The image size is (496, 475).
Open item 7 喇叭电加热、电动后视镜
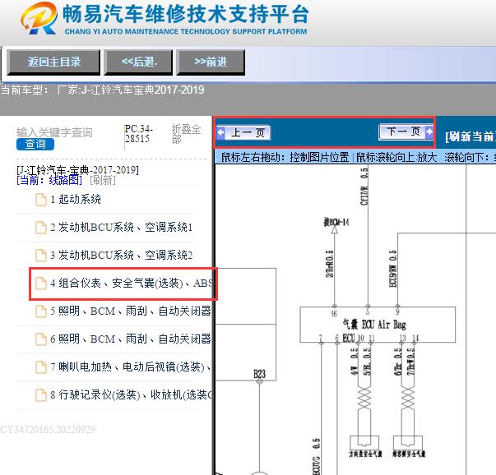tap(131, 367)
